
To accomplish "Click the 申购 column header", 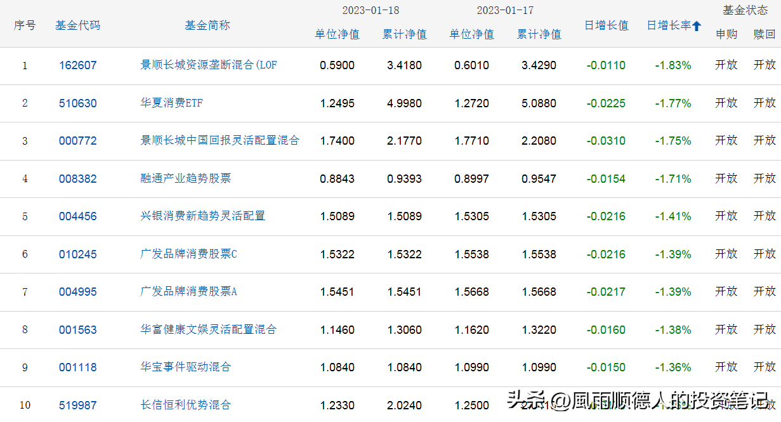I will click(x=726, y=34).
